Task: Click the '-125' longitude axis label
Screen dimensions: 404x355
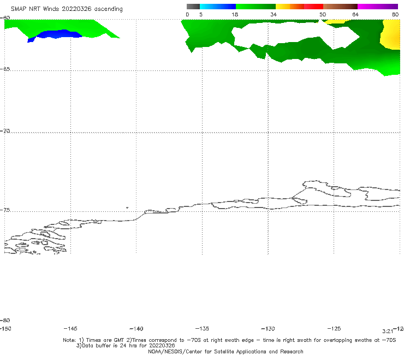Action: pyautogui.click(x=334, y=329)
